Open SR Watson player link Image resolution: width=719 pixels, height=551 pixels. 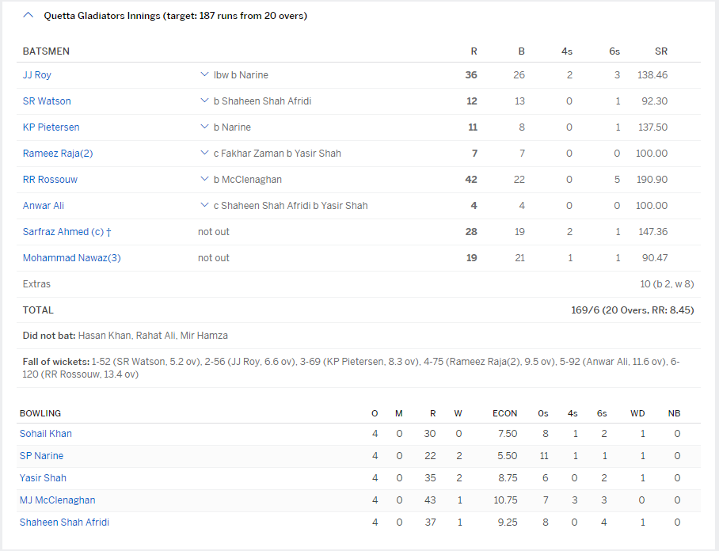pos(47,101)
